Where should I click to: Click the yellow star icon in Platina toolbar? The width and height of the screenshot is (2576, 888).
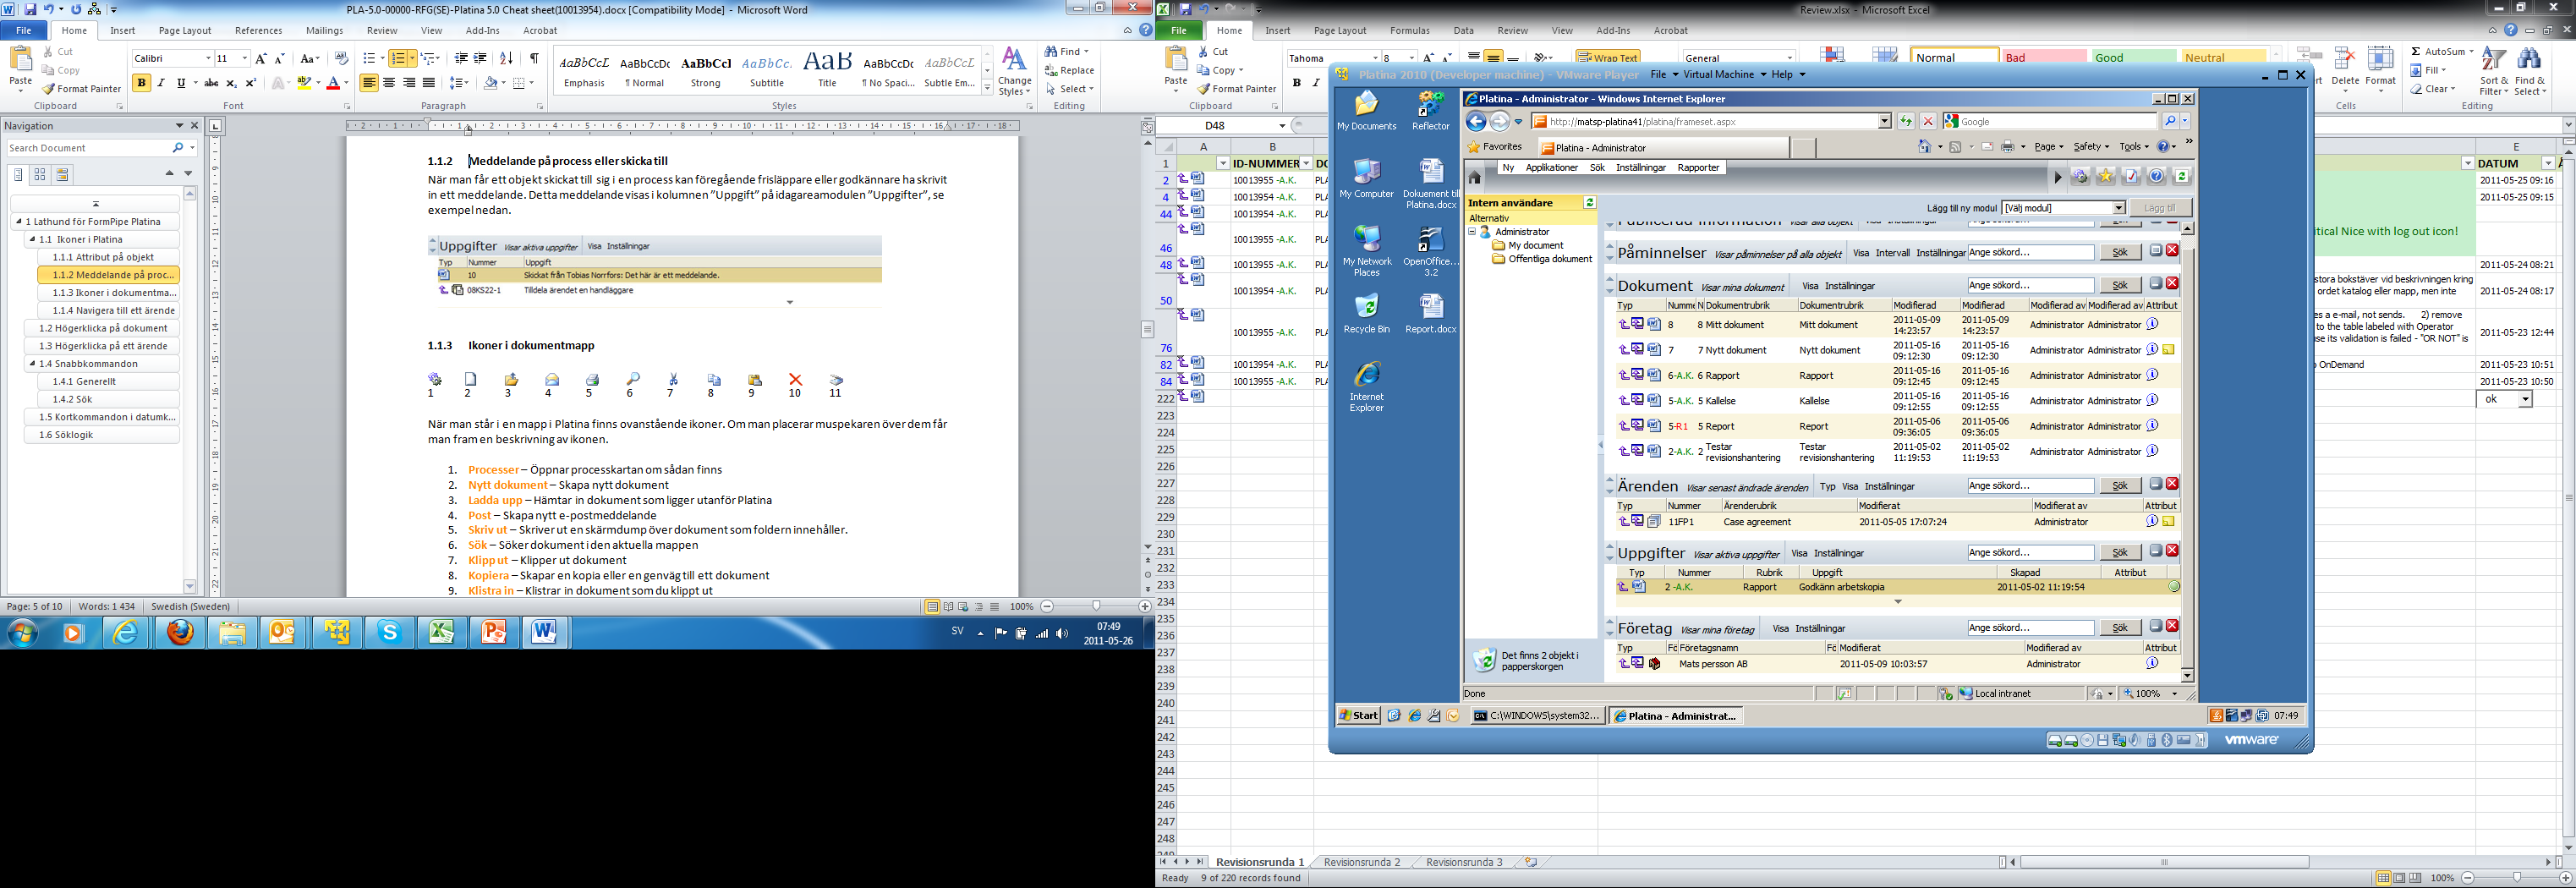click(2106, 176)
